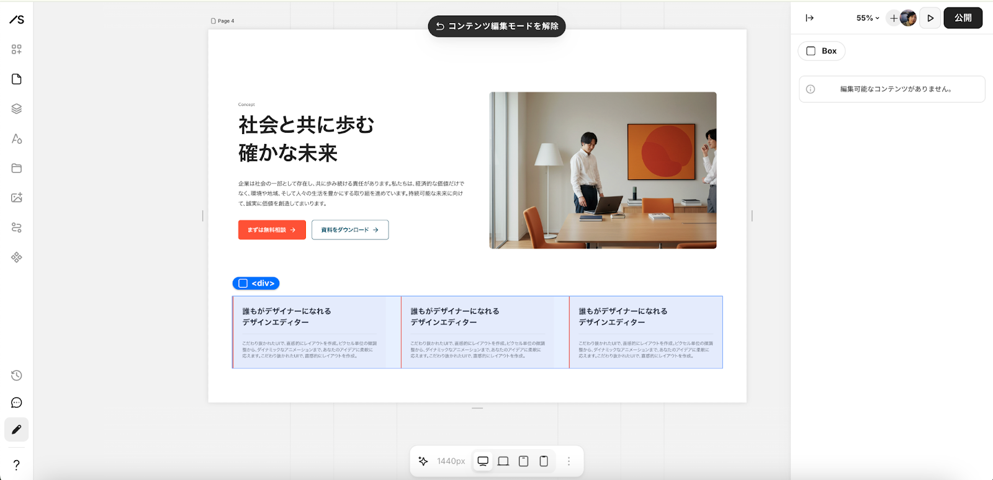
Task: Exit content edit mode via コンテンツ編集モードを解除
Action: [496, 26]
